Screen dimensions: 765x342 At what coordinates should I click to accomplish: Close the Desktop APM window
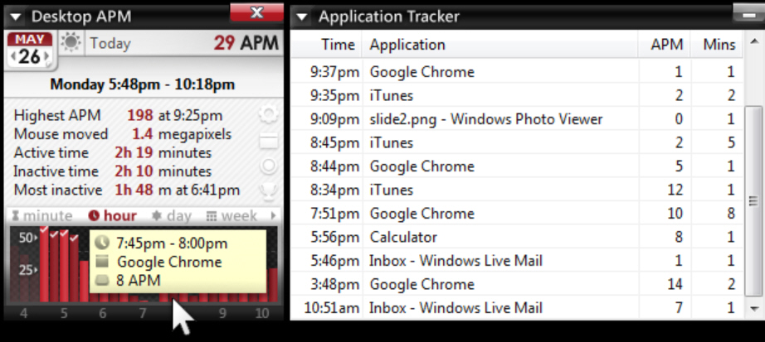click(256, 12)
